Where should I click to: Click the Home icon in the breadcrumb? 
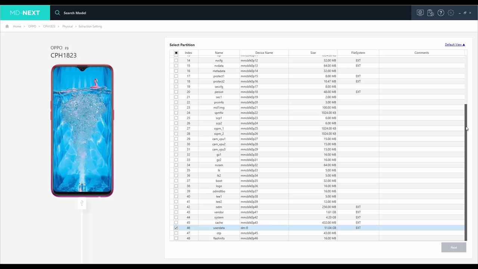pos(7,26)
